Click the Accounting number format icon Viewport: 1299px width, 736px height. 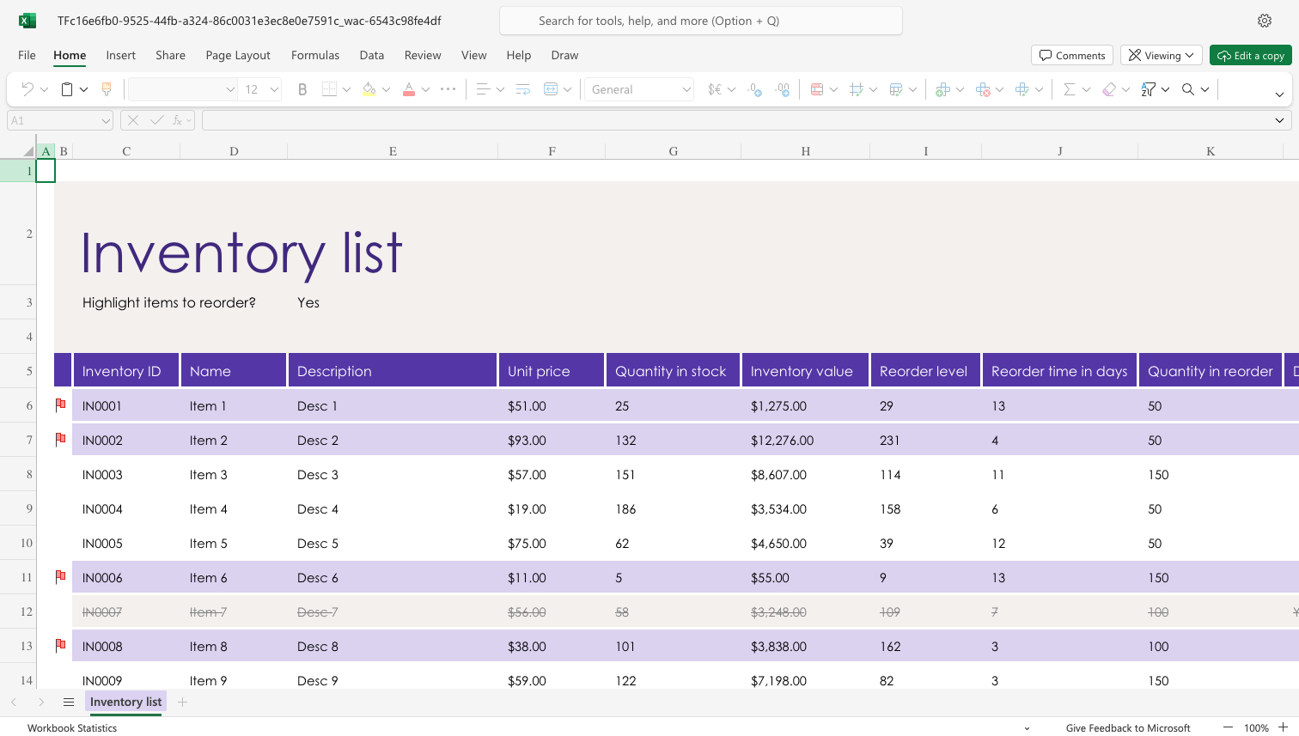click(715, 88)
